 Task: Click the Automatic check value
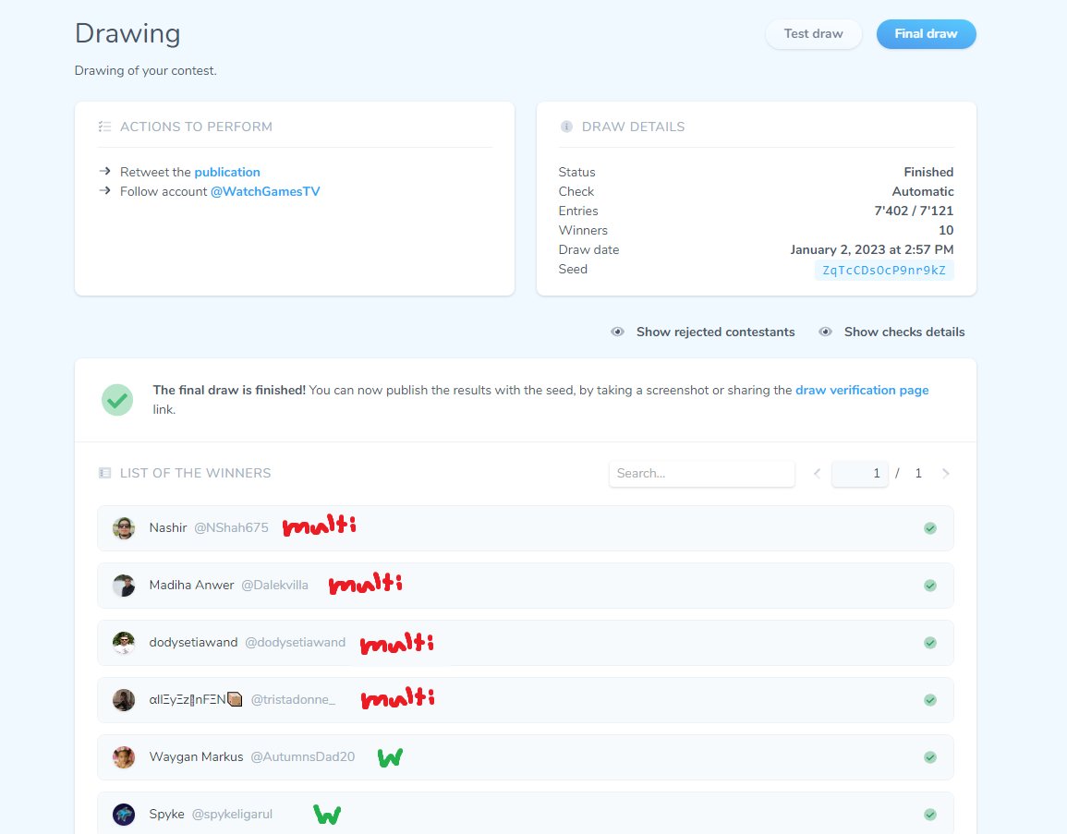pyautogui.click(x=923, y=191)
